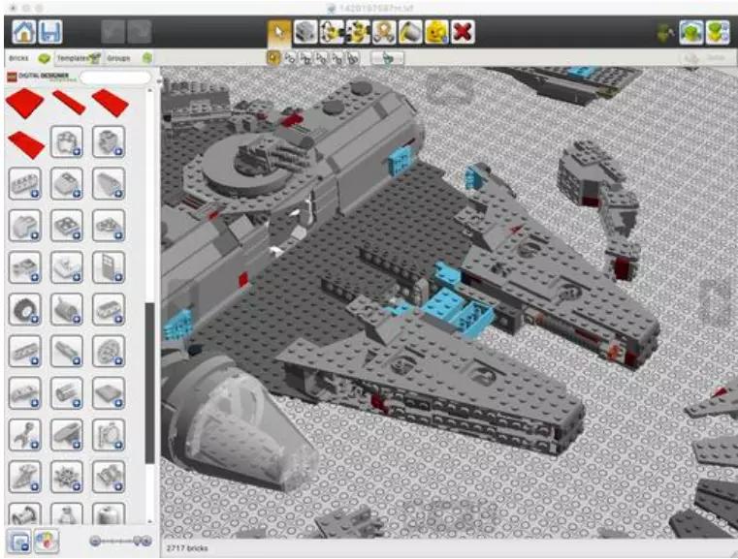Enable connected bricks selection sub-tool
Image resolution: width=738 pixels, height=559 pixels.
point(305,58)
